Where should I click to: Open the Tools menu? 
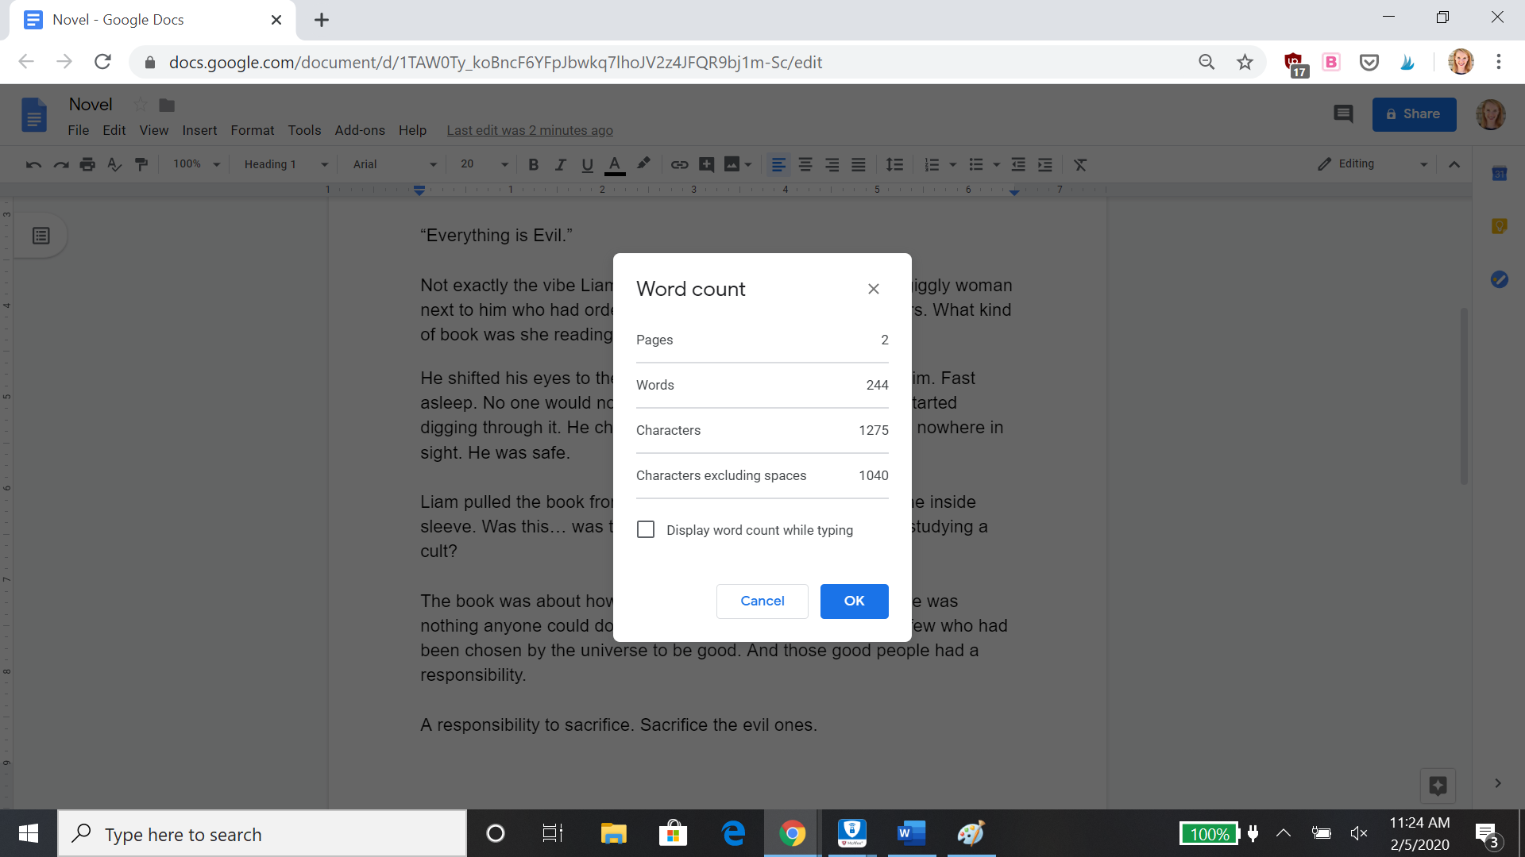click(303, 130)
